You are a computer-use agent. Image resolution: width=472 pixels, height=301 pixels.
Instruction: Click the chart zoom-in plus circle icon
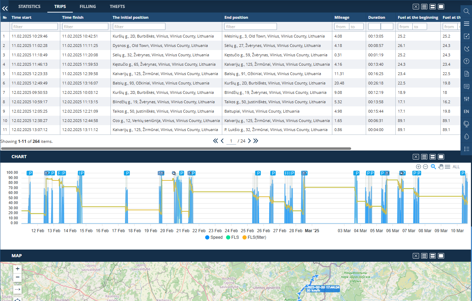[418, 167]
